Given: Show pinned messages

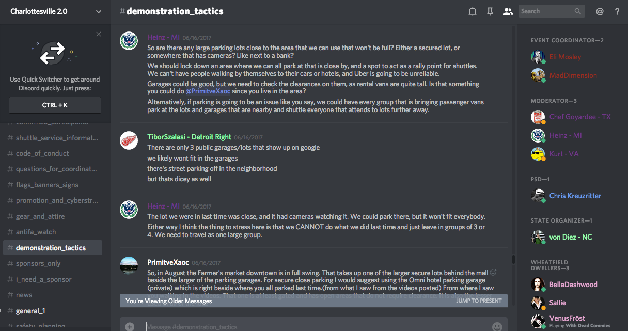Looking at the screenshot, I should coord(490,11).
